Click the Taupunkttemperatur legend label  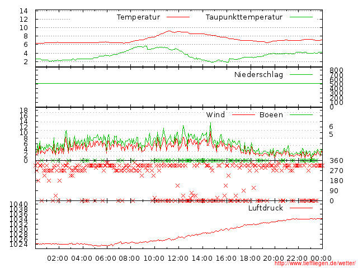coord(243,17)
